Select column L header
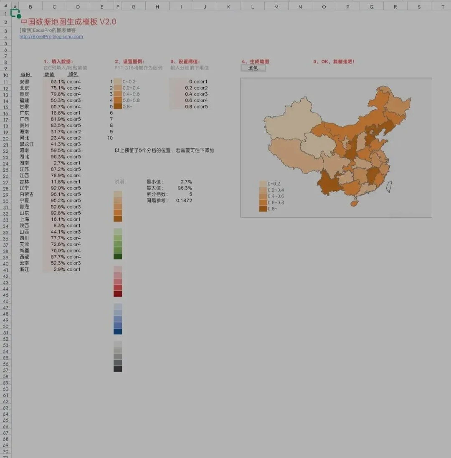The height and width of the screenshot is (458, 451). [x=252, y=7]
